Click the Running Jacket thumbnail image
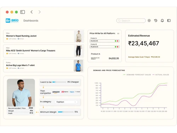Viewport: 177px width, 133px height. [x=79, y=36]
